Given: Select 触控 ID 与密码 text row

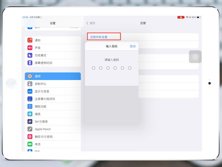Looking at the screenshot, I should pyautogui.click(x=53, y=136).
